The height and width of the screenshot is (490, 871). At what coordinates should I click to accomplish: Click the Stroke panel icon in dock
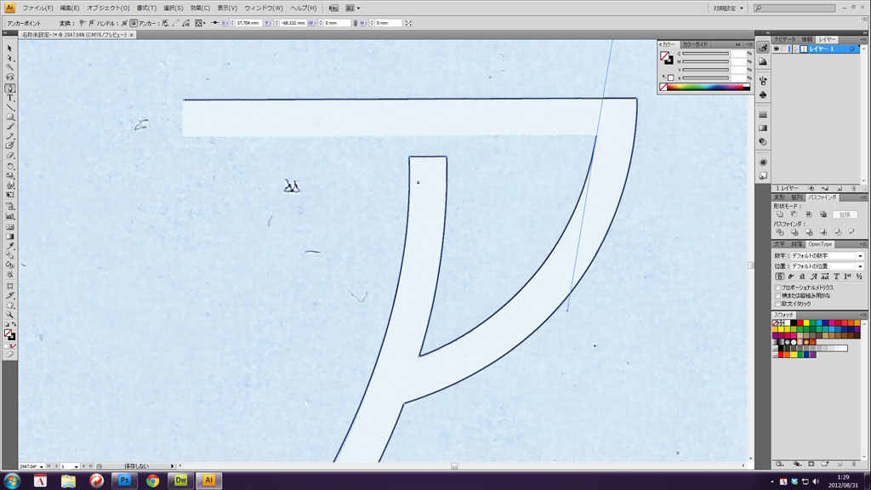pos(763,114)
